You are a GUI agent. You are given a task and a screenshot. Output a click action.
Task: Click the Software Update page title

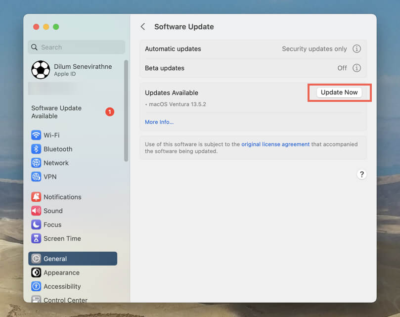pos(184,27)
